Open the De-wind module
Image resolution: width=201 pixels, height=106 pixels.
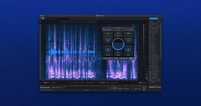click(153, 52)
